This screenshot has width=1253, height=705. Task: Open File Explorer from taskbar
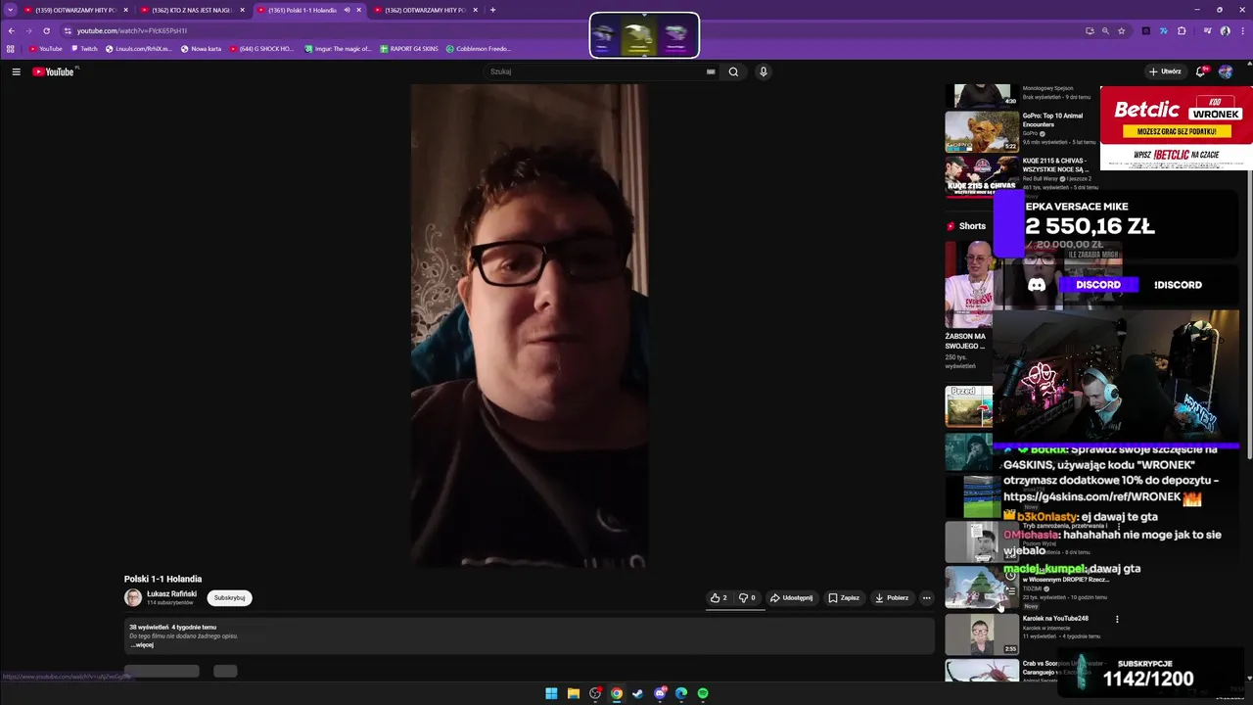(574, 693)
